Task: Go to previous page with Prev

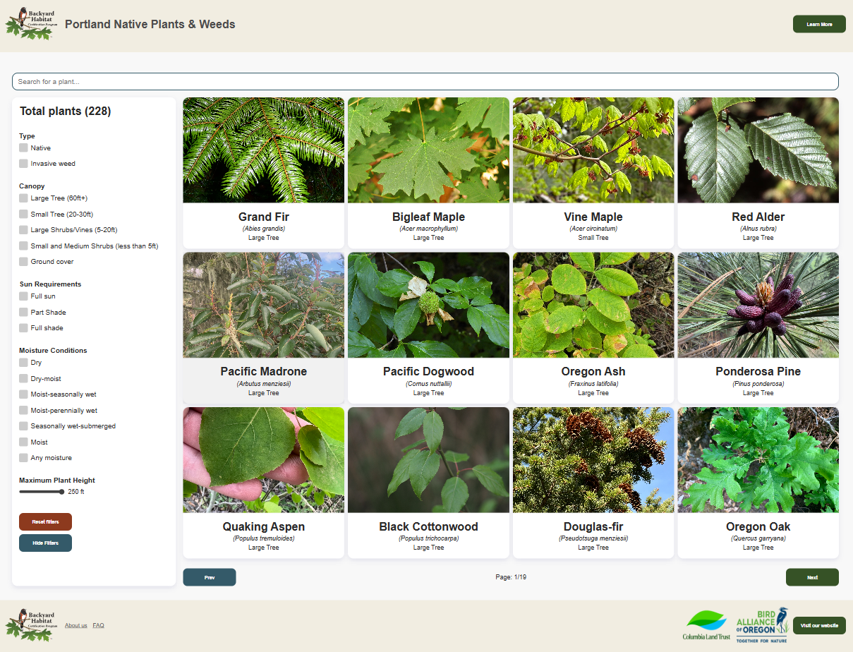Action: 210,577
